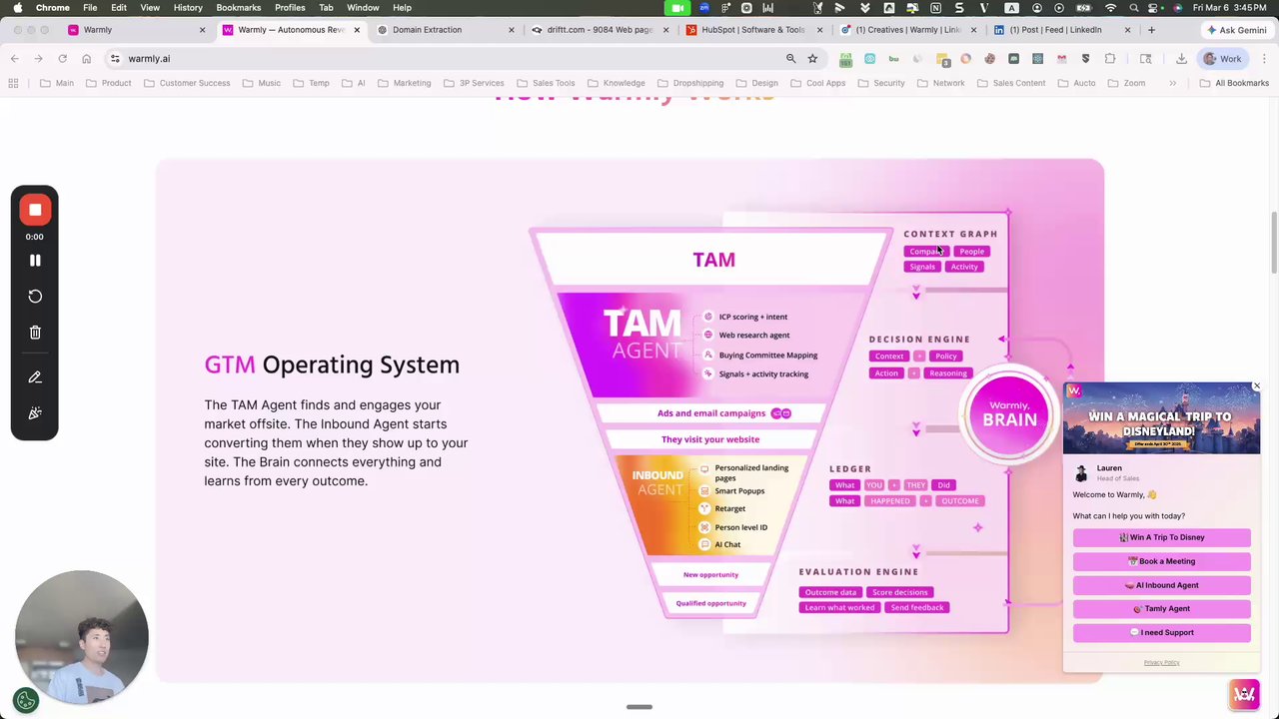Select the pen drawing tool in recorder panel

(x=35, y=377)
